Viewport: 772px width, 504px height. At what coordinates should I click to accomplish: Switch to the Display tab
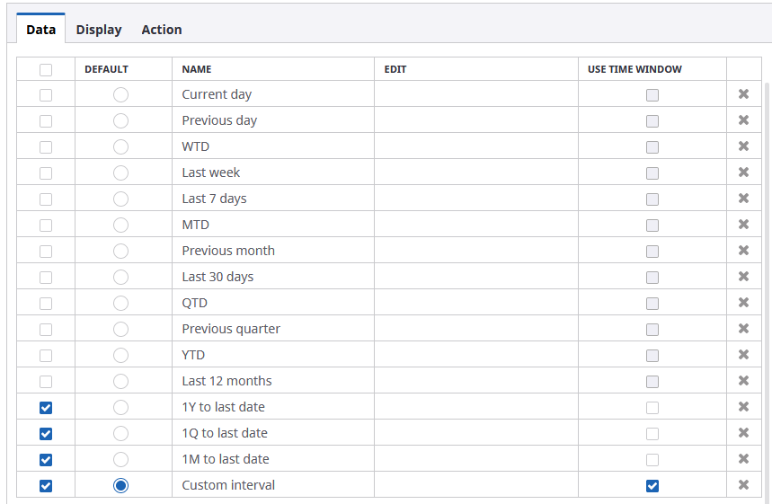coord(99,30)
